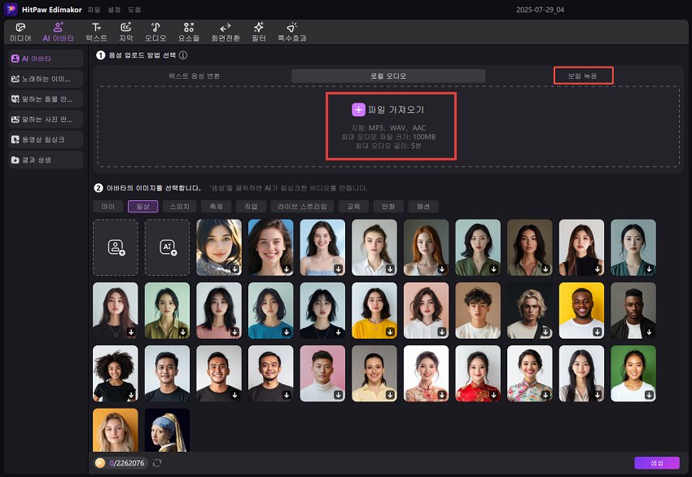Open the 텍스트 text tool

(96, 33)
